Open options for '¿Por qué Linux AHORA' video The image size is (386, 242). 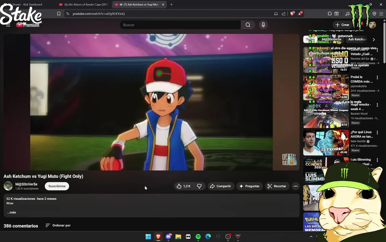click(377, 133)
